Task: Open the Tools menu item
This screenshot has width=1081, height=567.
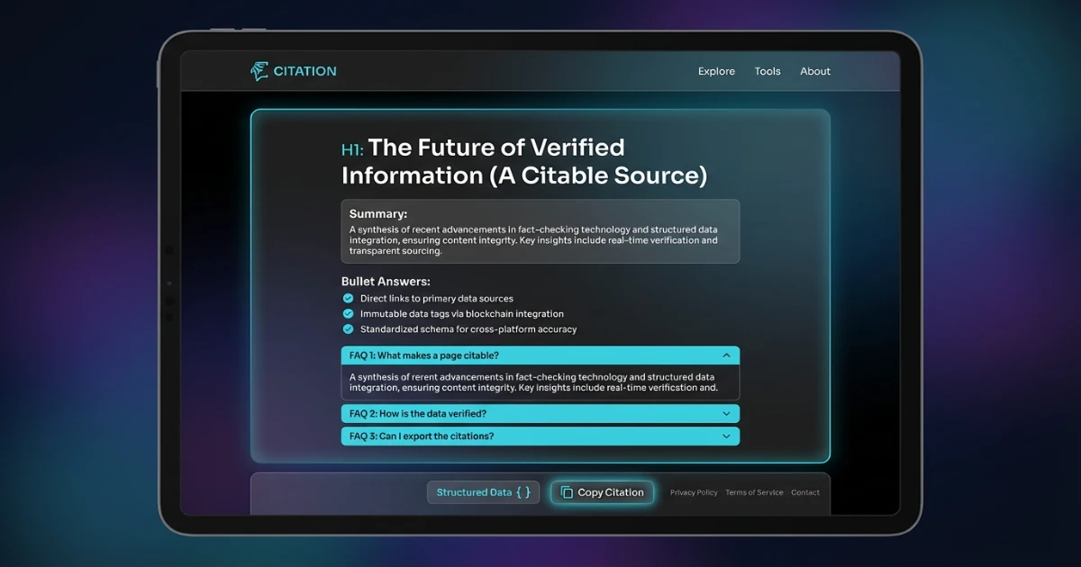Action: [768, 71]
